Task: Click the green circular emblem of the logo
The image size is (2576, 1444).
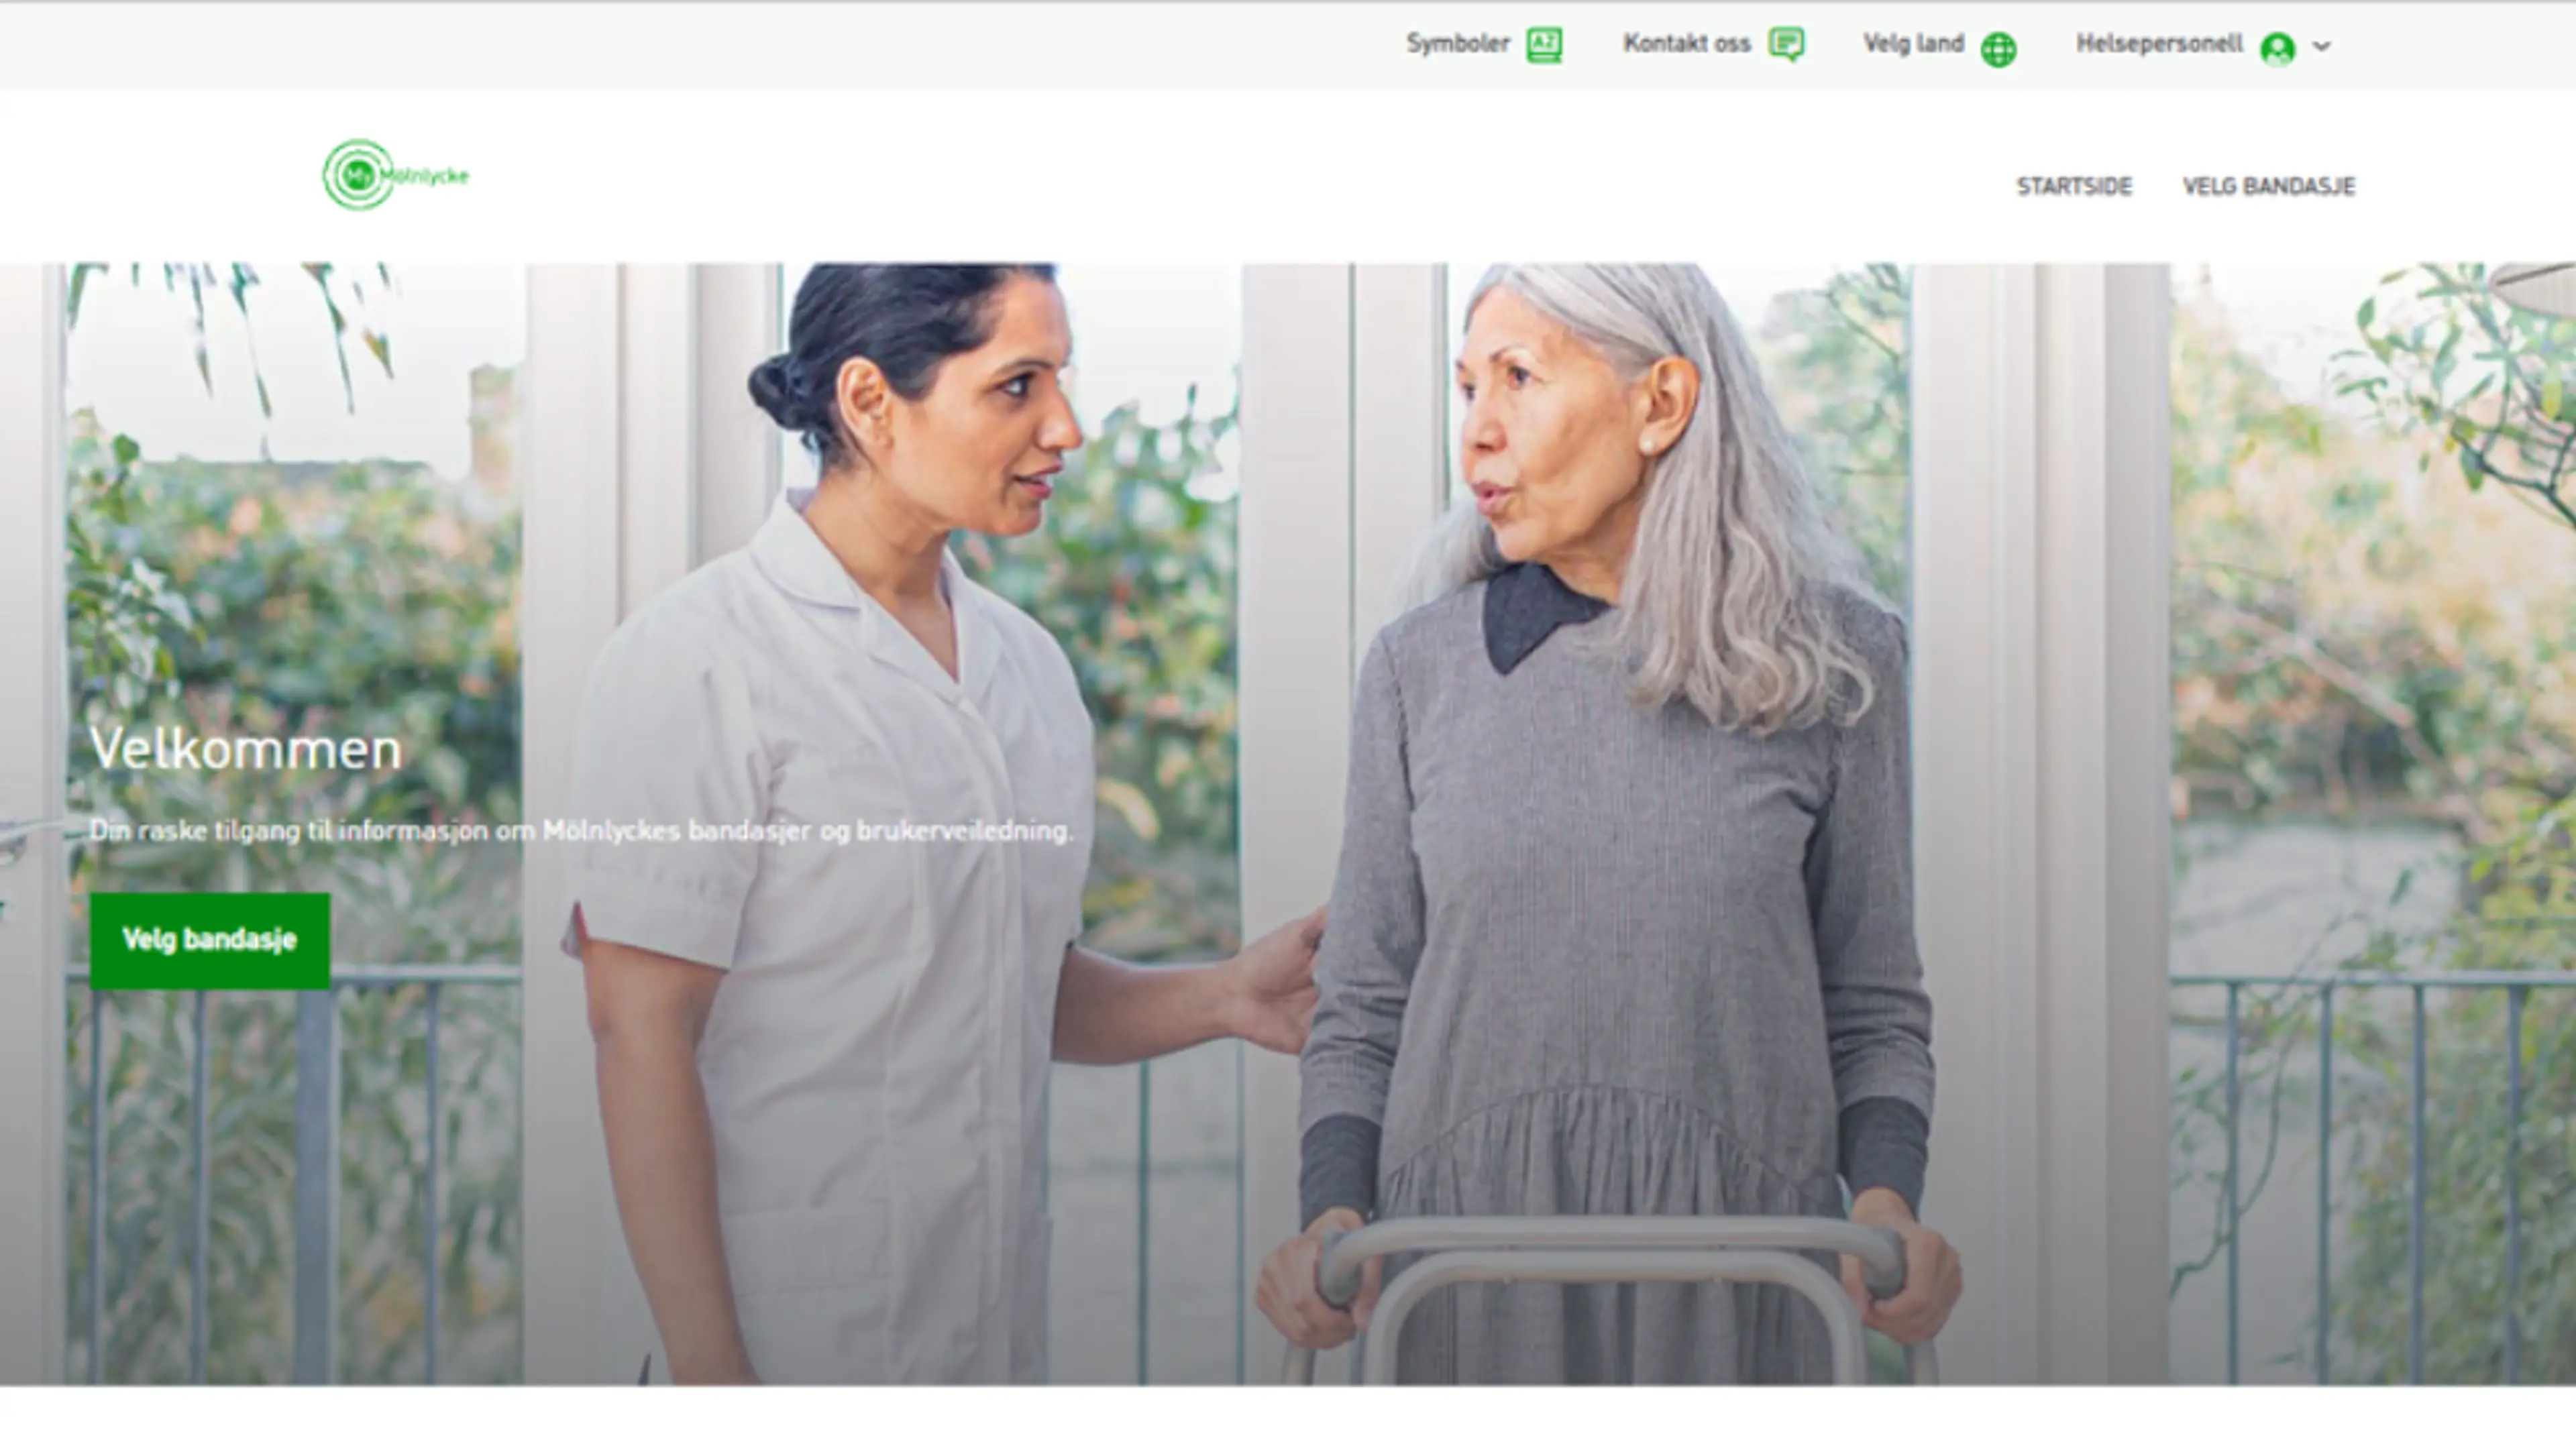Action: (357, 175)
